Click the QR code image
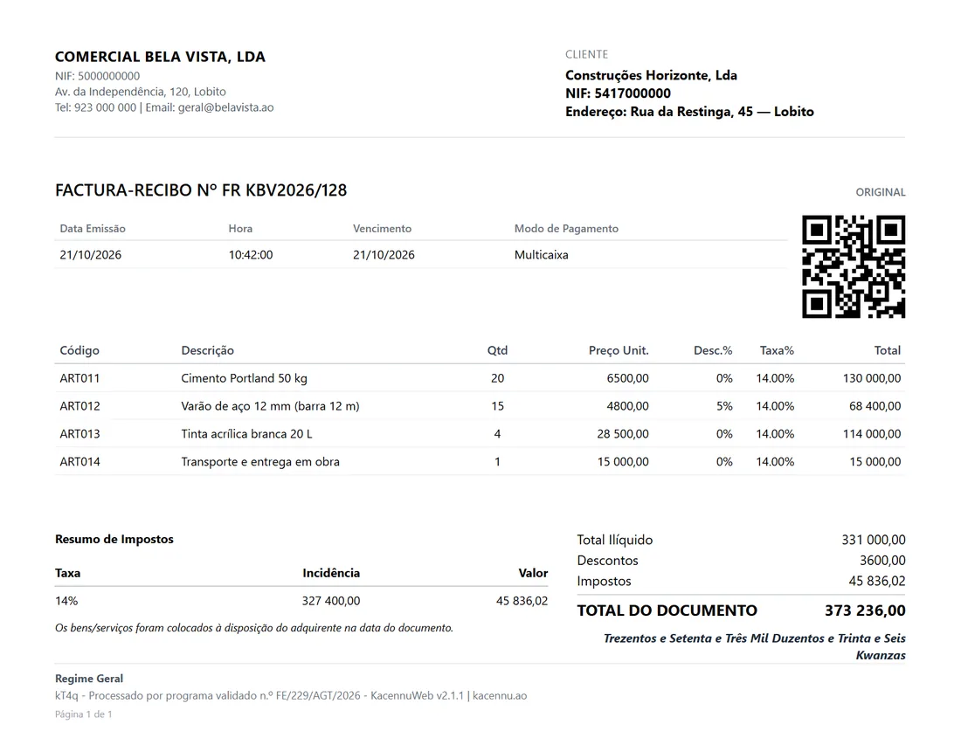The image size is (961, 738). tap(854, 266)
